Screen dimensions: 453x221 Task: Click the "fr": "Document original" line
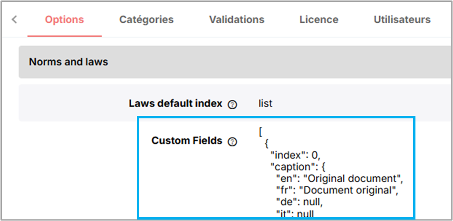pos(336,191)
